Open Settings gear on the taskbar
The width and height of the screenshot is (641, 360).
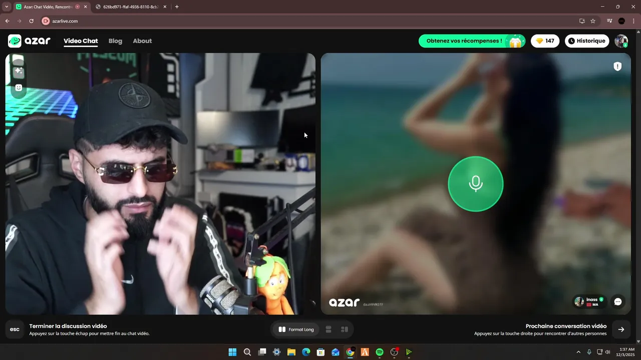pos(276,352)
